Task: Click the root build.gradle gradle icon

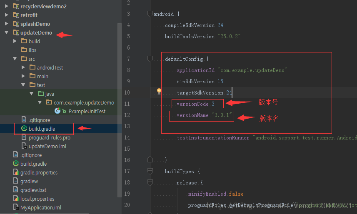Action: point(16,164)
